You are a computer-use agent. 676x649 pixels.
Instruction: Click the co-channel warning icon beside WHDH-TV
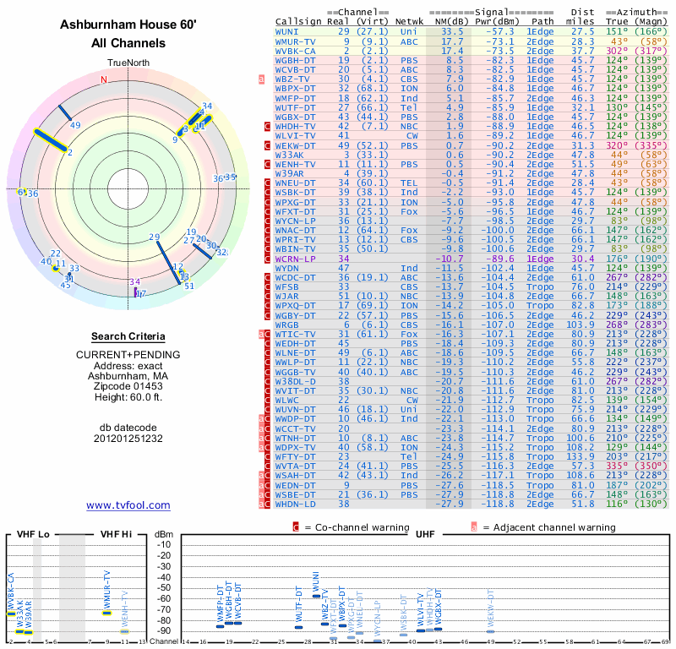267,127
